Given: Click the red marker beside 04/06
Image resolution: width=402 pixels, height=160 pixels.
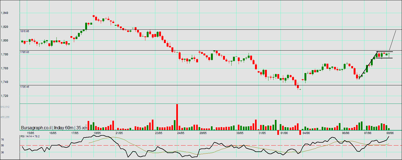Looking at the screenshot, I should point(300,133).
